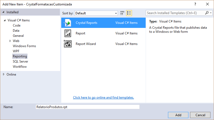
Task: Select the Crystal Reports row name
Action: [x=86, y=23]
